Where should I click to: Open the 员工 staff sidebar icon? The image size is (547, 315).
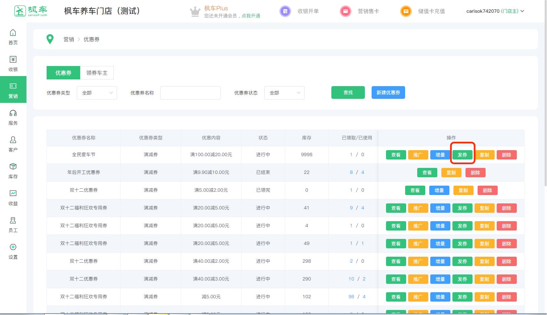(13, 220)
